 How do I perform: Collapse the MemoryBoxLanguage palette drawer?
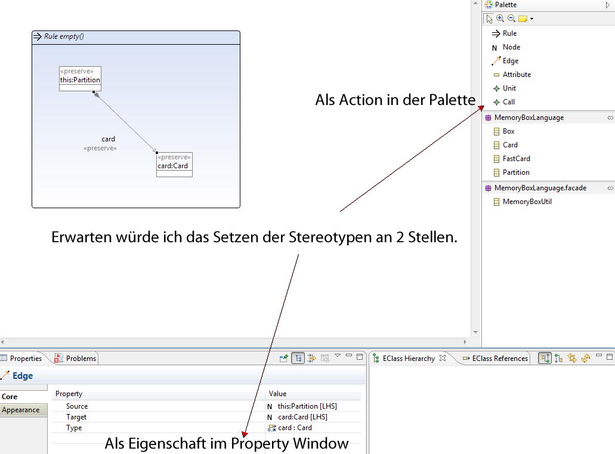pyautogui.click(x=610, y=118)
